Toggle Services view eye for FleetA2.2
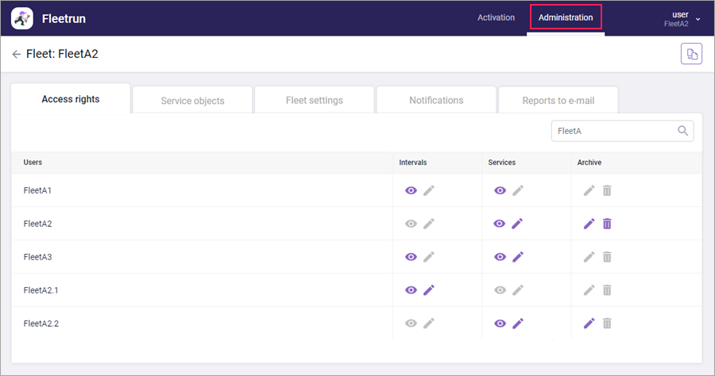 click(500, 323)
